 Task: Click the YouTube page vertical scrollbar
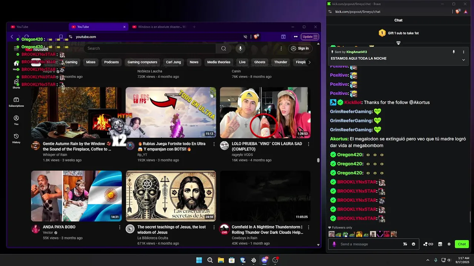pyautogui.click(x=318, y=160)
